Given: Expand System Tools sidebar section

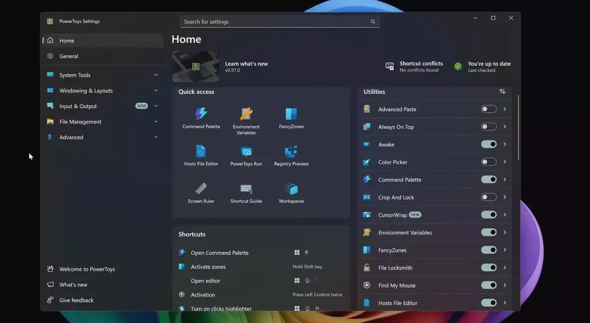Looking at the screenshot, I should (x=102, y=75).
